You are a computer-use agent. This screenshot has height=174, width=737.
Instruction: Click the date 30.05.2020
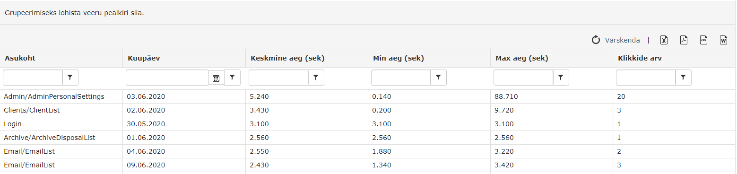(146, 124)
